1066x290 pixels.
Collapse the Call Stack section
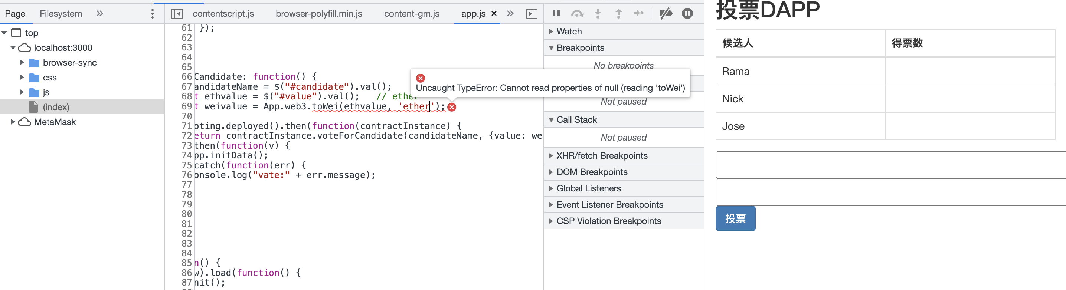click(624, 120)
